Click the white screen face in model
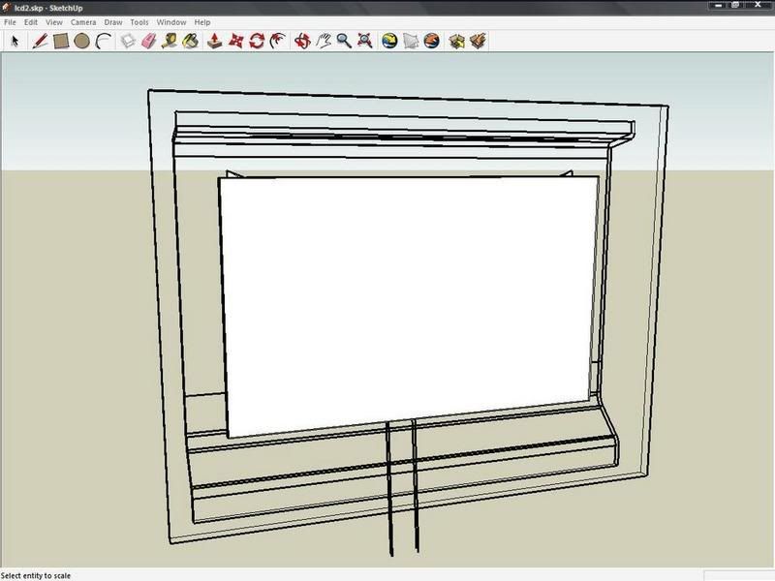This screenshot has height=581, width=775. click(407, 300)
